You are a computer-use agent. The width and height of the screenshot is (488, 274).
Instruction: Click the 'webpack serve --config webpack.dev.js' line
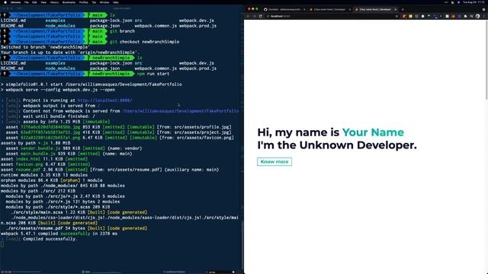[58, 90]
